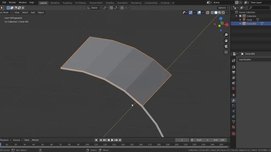
Task: Open the View Layer properties tab icon
Action: coord(233,78)
